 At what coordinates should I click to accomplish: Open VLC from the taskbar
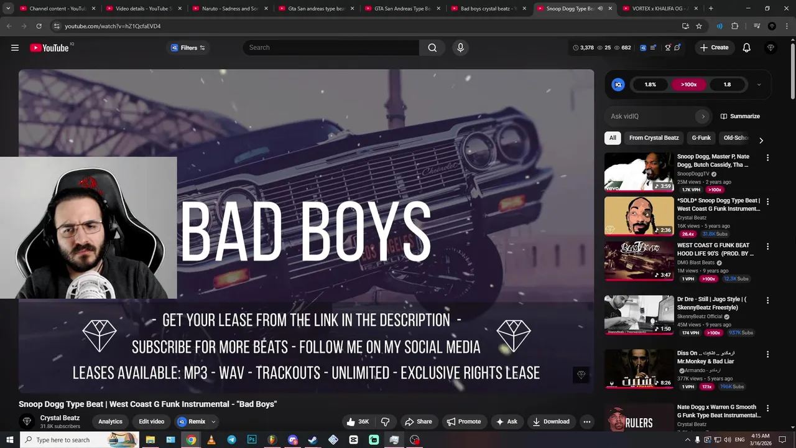tap(211, 440)
